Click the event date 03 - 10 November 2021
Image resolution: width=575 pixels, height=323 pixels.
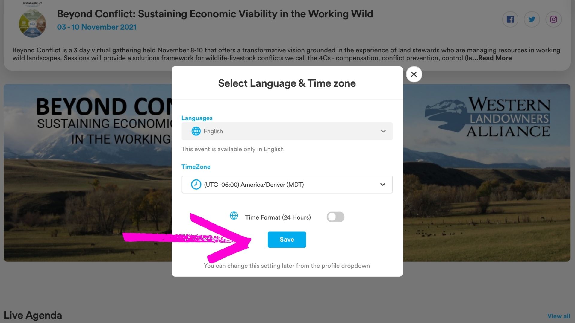96,27
